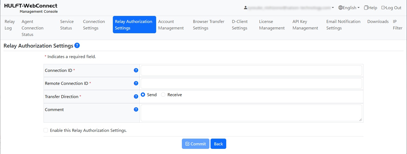Open the IP Filter tab
Image resolution: width=407 pixels, height=154 pixels.
click(x=398, y=25)
